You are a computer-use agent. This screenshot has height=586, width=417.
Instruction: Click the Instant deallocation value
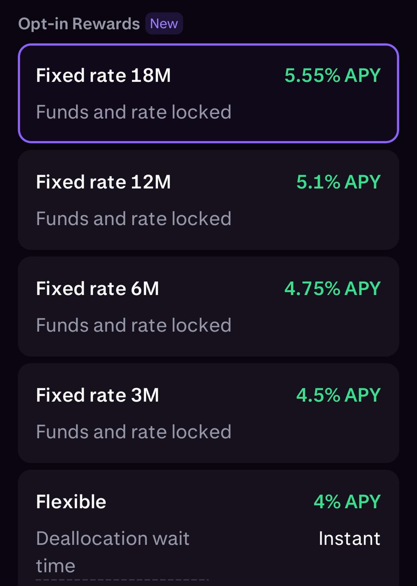point(349,539)
